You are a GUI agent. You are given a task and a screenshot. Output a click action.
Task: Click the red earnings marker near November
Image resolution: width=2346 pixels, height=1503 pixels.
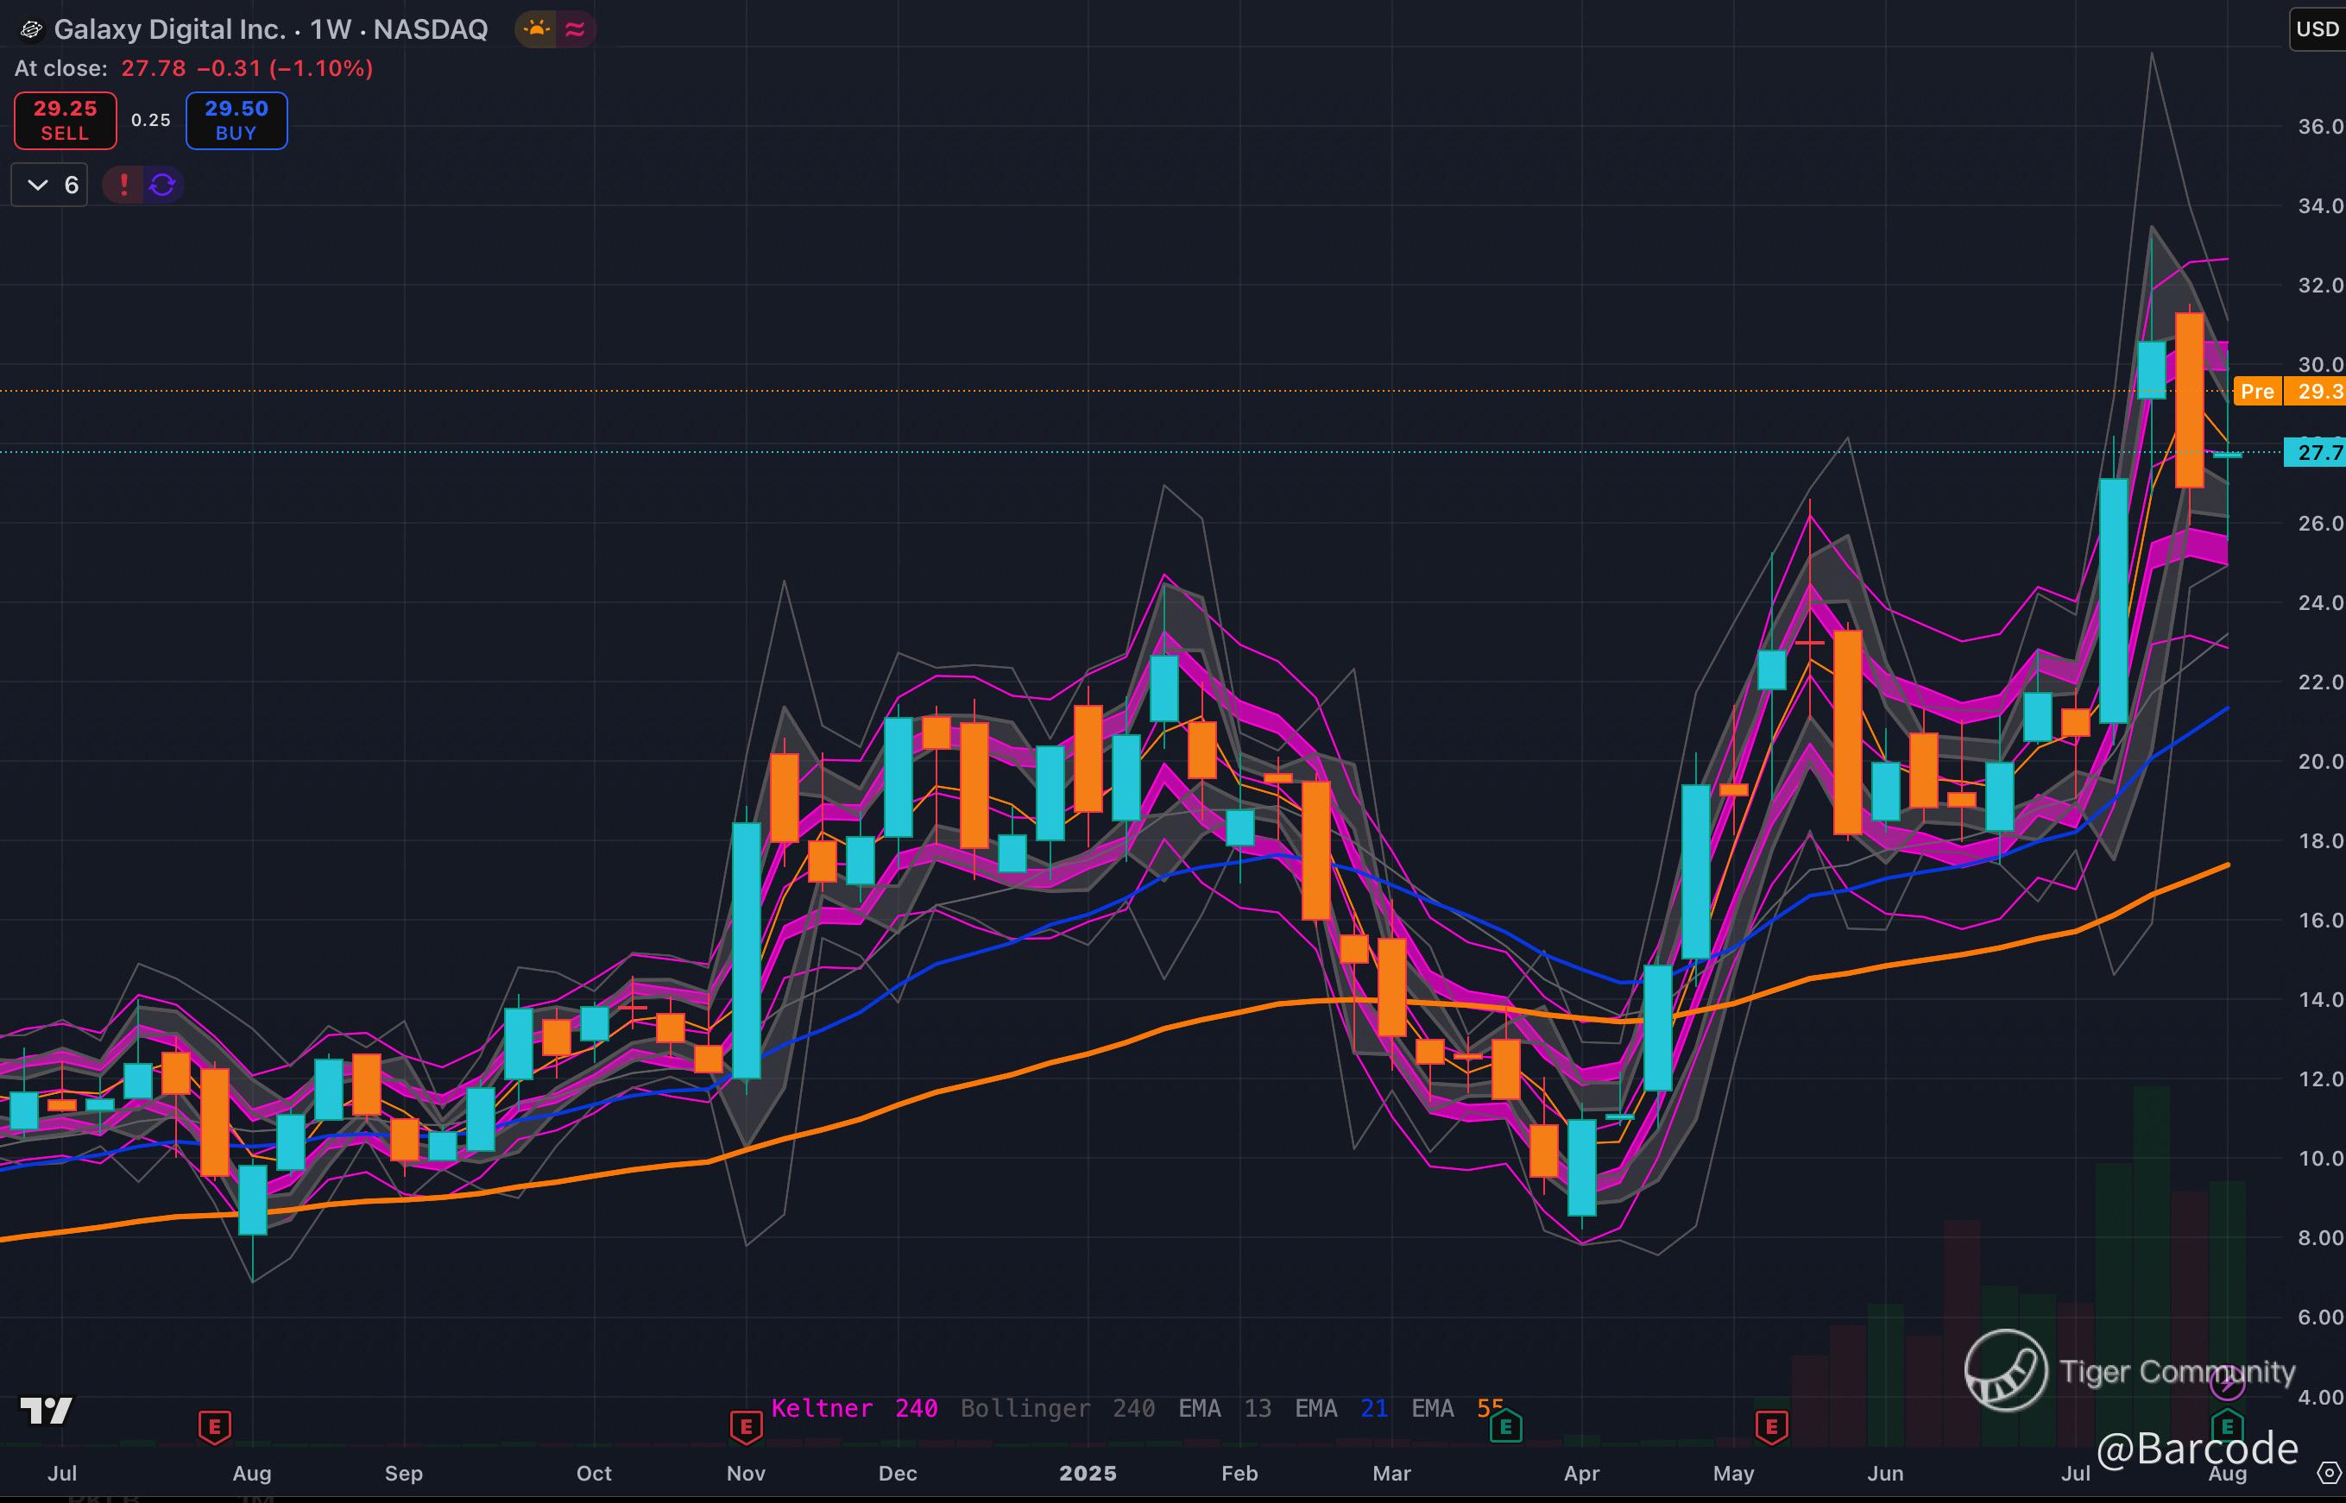tap(746, 1427)
